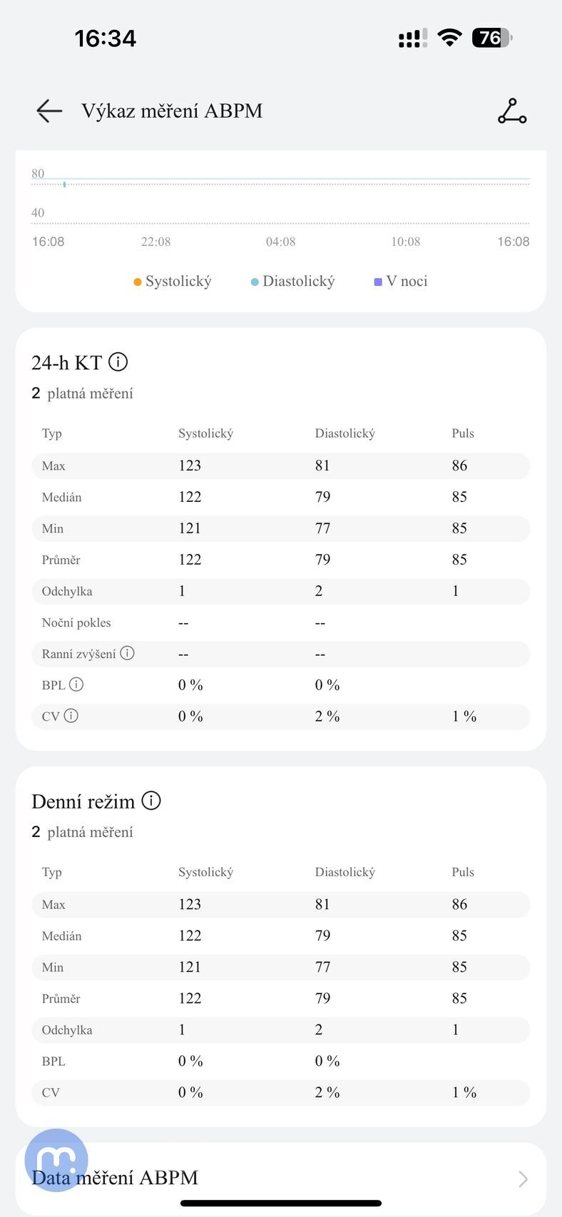Viewport: 562px width, 1217px height.
Task: Tap the floating blue m. bubble
Action: 56,1160
